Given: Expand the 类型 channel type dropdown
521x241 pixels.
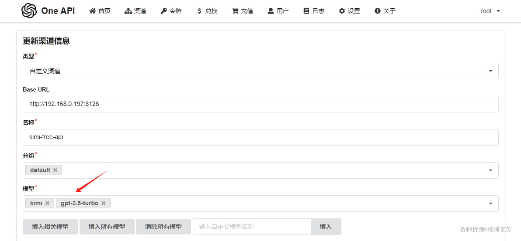Looking at the screenshot, I should 490,71.
